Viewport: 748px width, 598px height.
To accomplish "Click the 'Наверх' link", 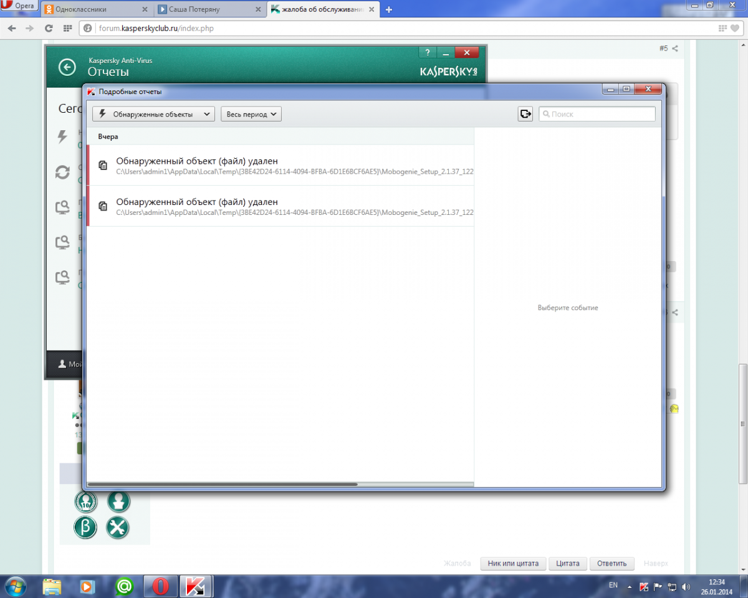I will pos(656,563).
